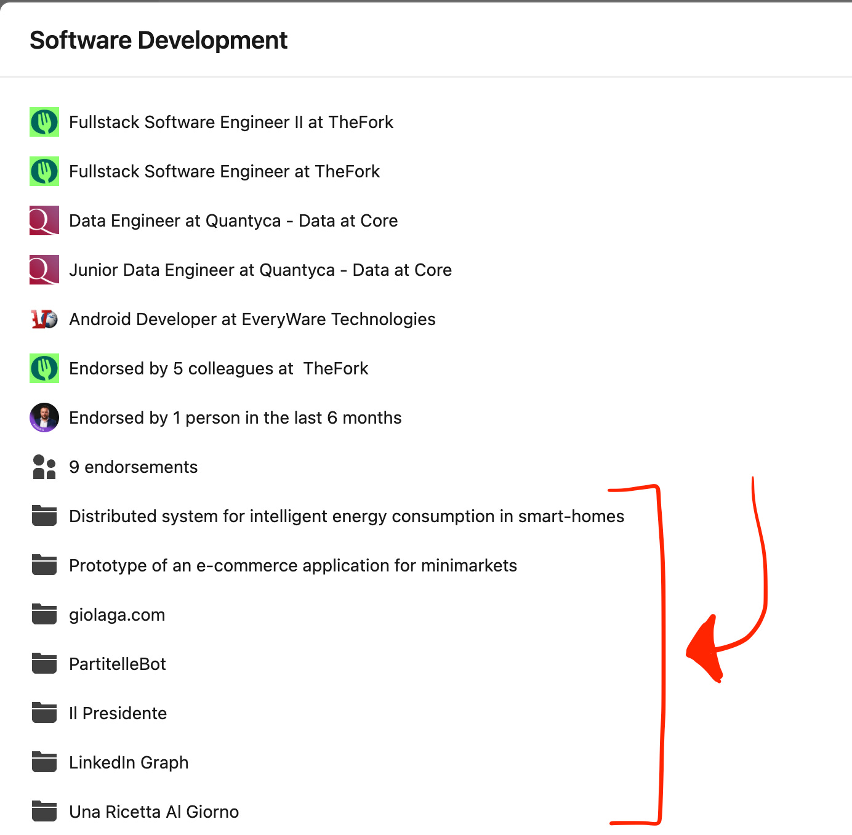
Task: Click folder icon beside PartitelleBot
Action: tap(44, 664)
